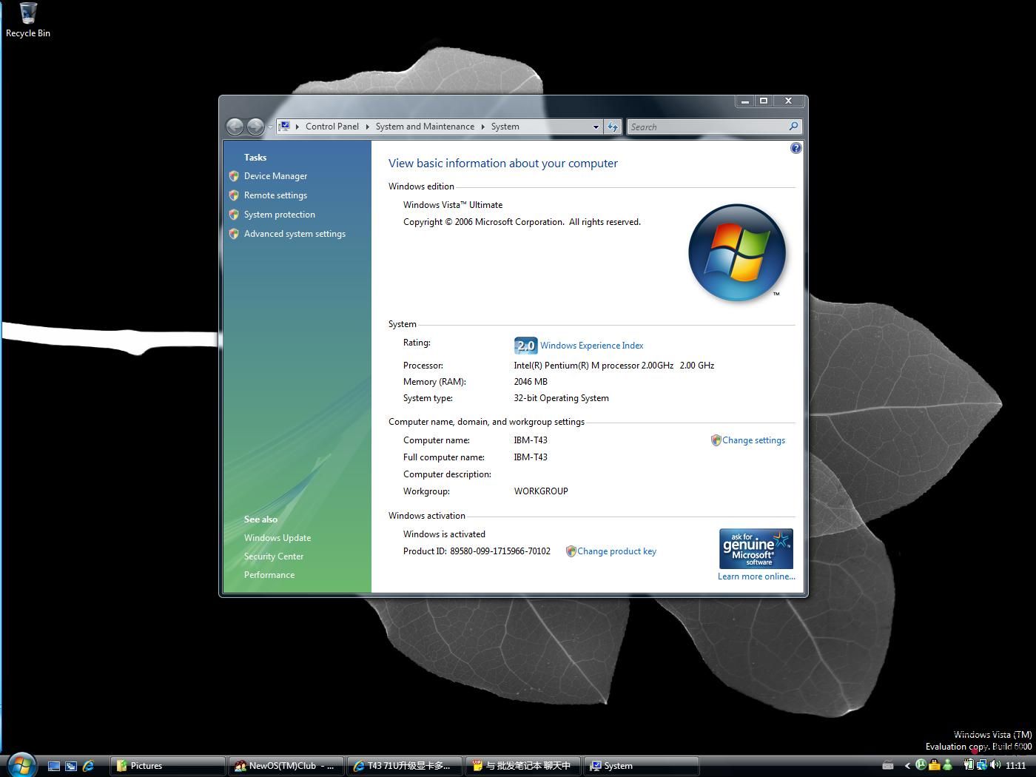The width and height of the screenshot is (1036, 777).
Task: Click the Windows Experience Index 2.0 badge
Action: pos(525,346)
